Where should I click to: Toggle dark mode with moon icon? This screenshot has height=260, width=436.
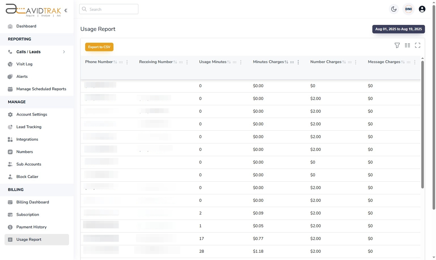394,9
